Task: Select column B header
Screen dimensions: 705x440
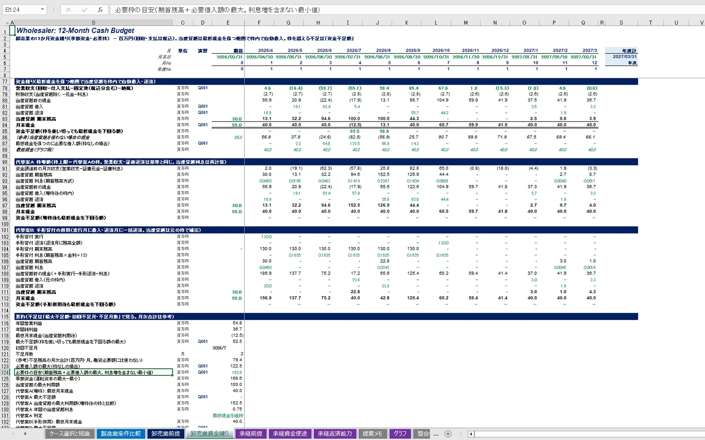Action: 93,22
